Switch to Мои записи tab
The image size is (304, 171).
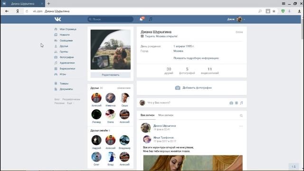pyautogui.click(x=166, y=115)
